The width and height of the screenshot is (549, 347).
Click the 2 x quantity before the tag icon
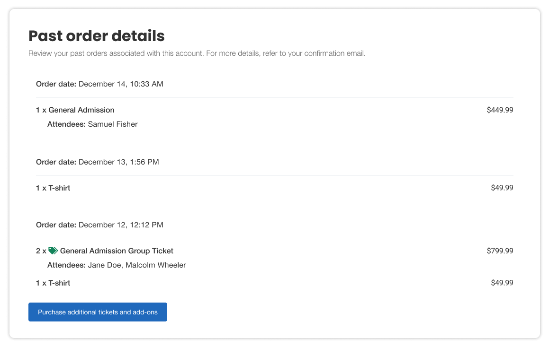[41, 251]
